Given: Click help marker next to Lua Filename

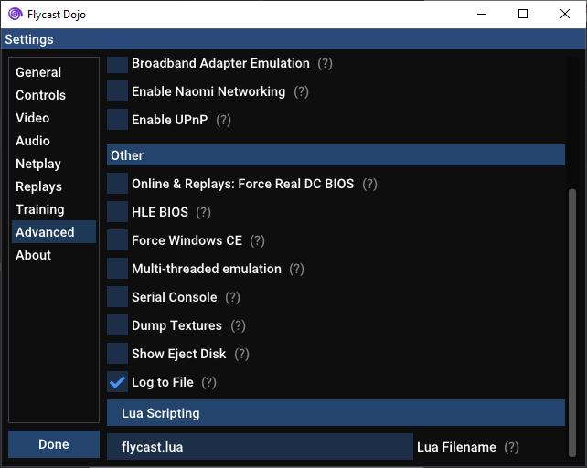Looking at the screenshot, I should coord(511,447).
